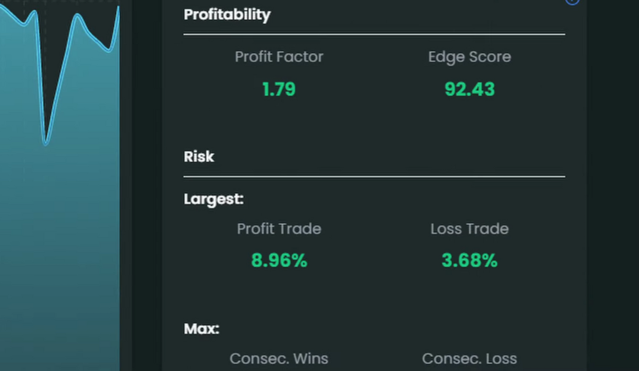Click the Edge Score label

click(x=470, y=57)
